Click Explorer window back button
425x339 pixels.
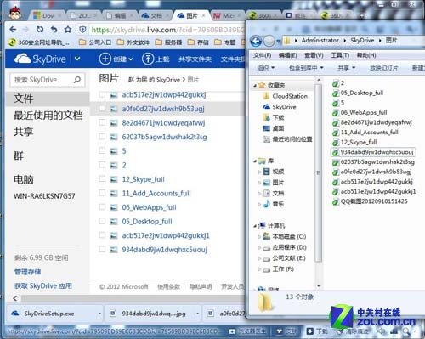click(256, 42)
